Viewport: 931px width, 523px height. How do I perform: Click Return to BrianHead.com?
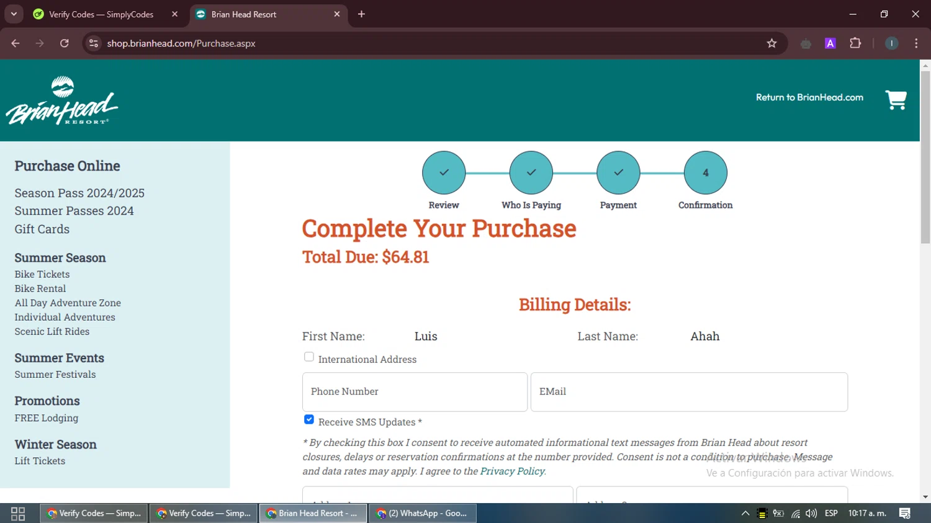(809, 97)
